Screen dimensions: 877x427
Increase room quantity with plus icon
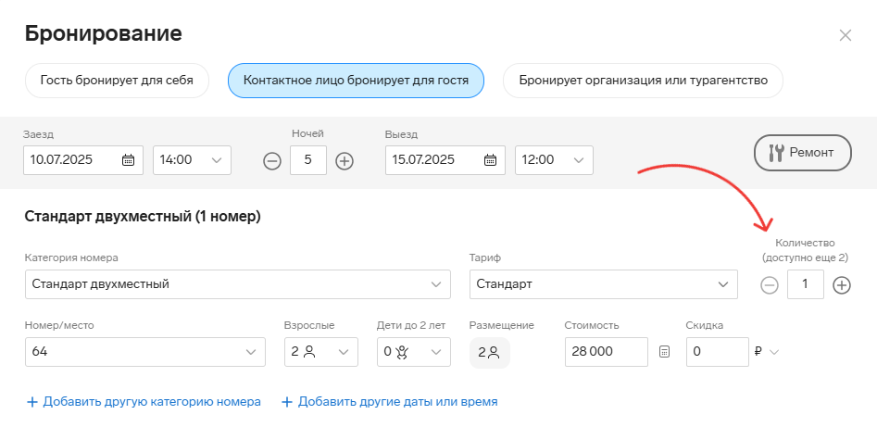pos(841,285)
